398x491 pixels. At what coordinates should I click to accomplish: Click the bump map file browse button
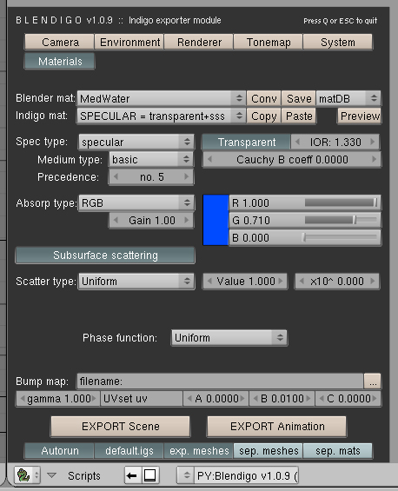pyautogui.click(x=373, y=382)
